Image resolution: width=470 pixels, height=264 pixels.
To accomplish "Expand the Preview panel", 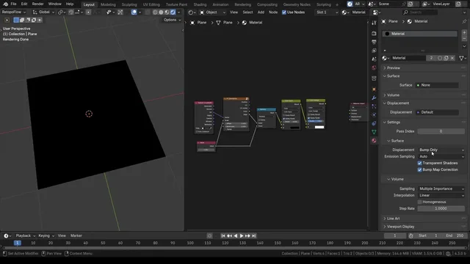I will pos(423,68).
